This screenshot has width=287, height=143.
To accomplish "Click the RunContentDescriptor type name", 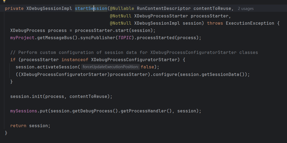I will (x=164, y=9).
